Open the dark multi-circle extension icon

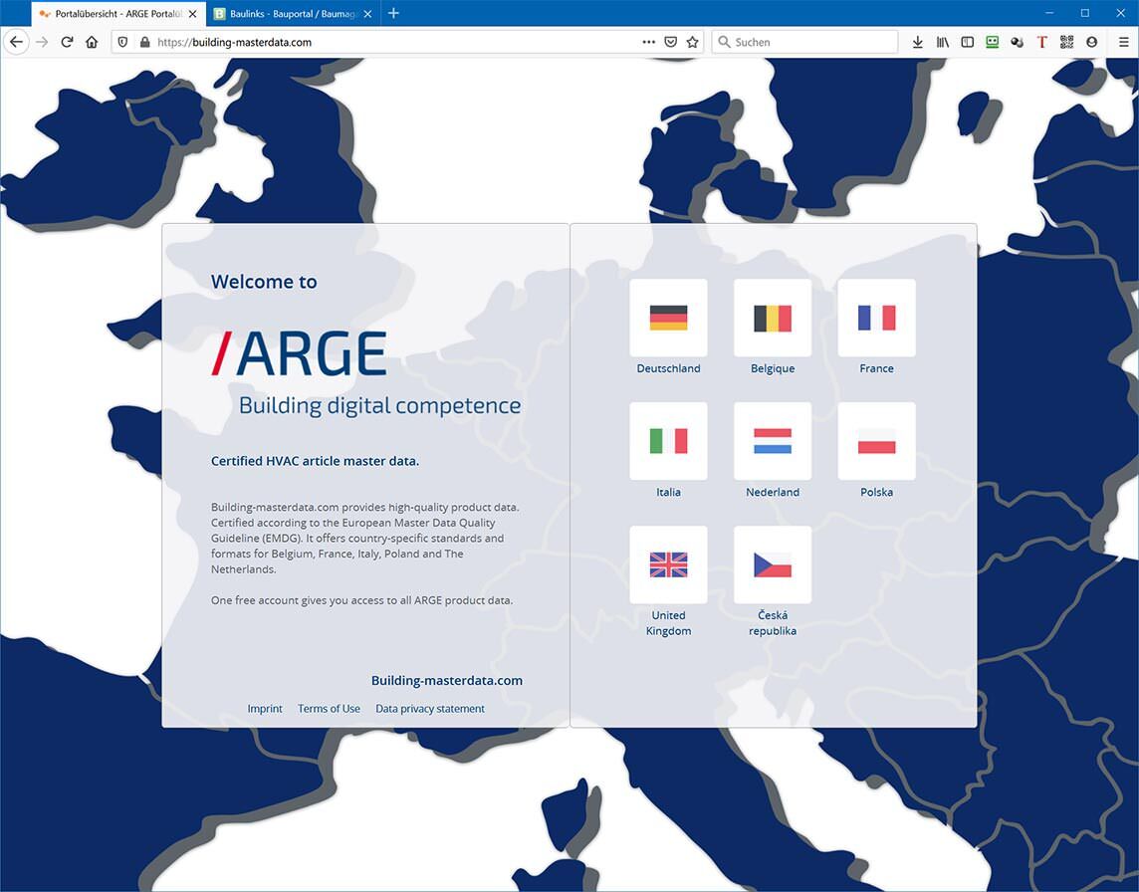click(x=1017, y=42)
